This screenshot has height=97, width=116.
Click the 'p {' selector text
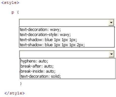tap(15, 12)
